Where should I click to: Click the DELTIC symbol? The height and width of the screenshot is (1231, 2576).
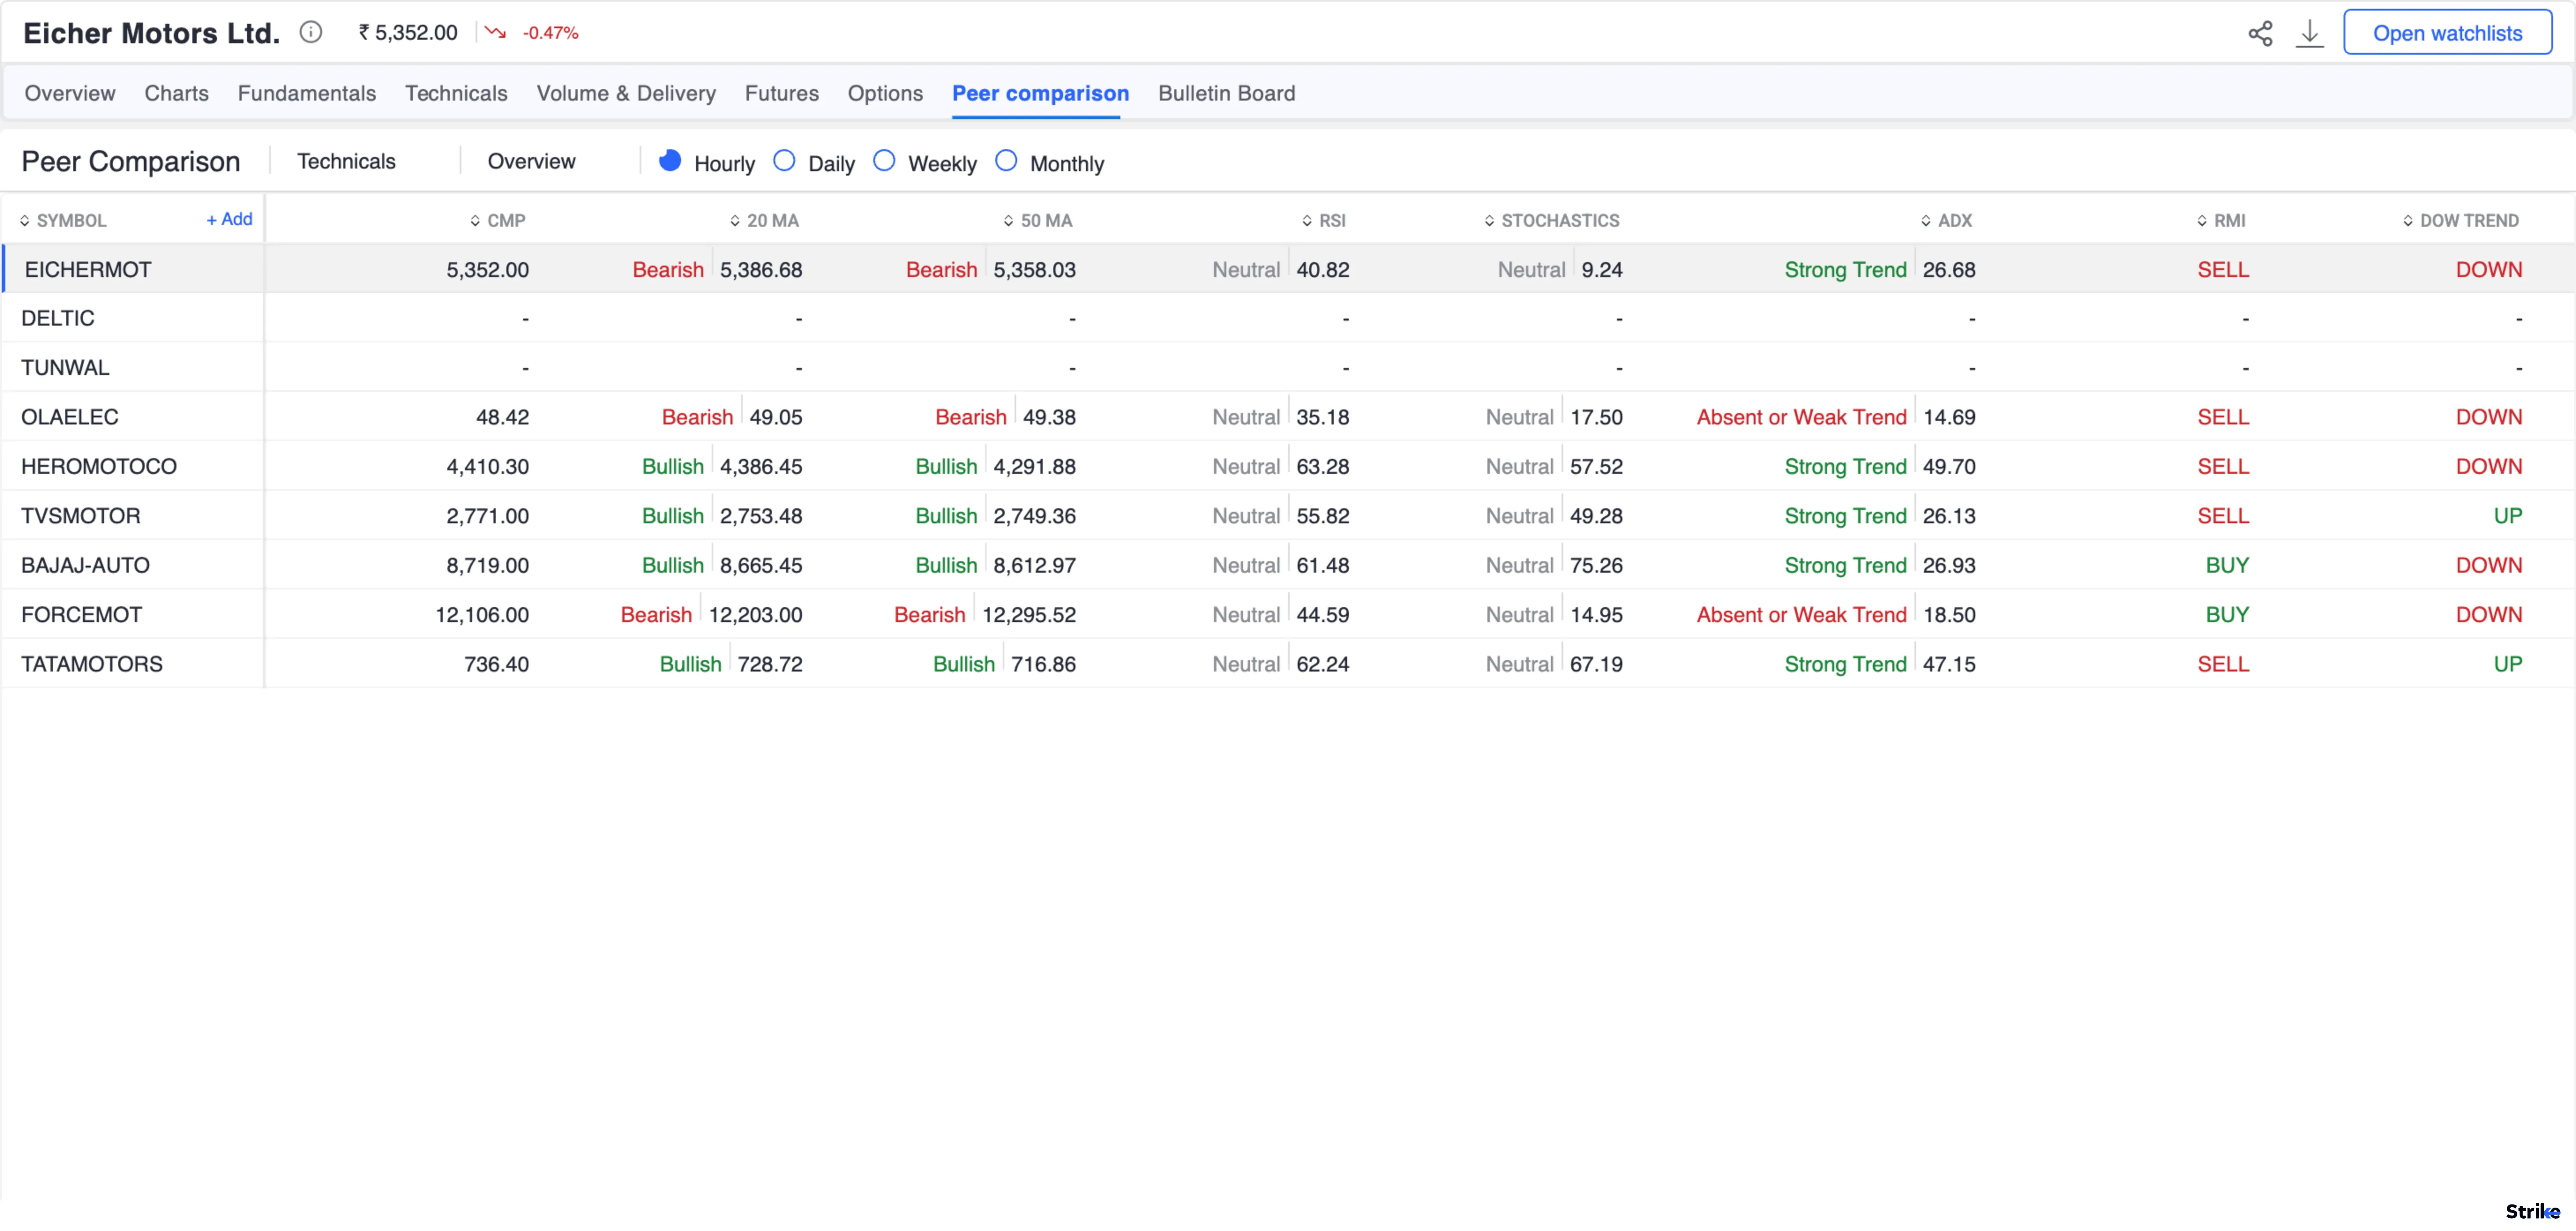[58, 318]
